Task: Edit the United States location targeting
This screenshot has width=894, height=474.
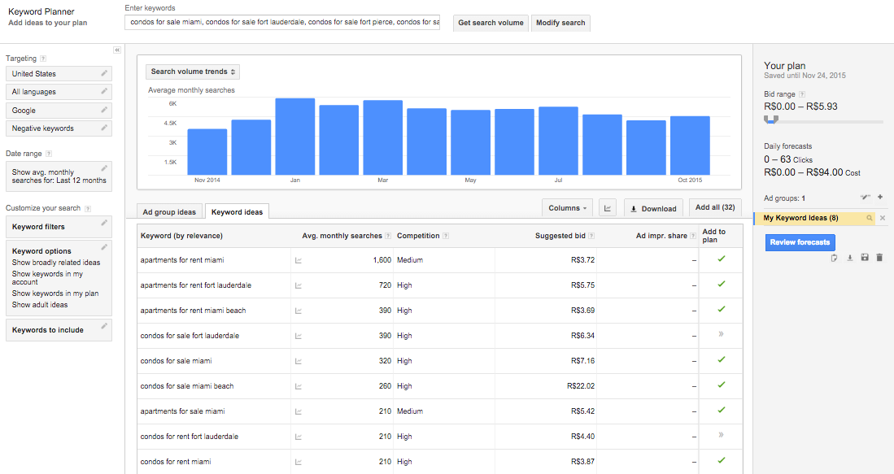Action: (x=104, y=73)
